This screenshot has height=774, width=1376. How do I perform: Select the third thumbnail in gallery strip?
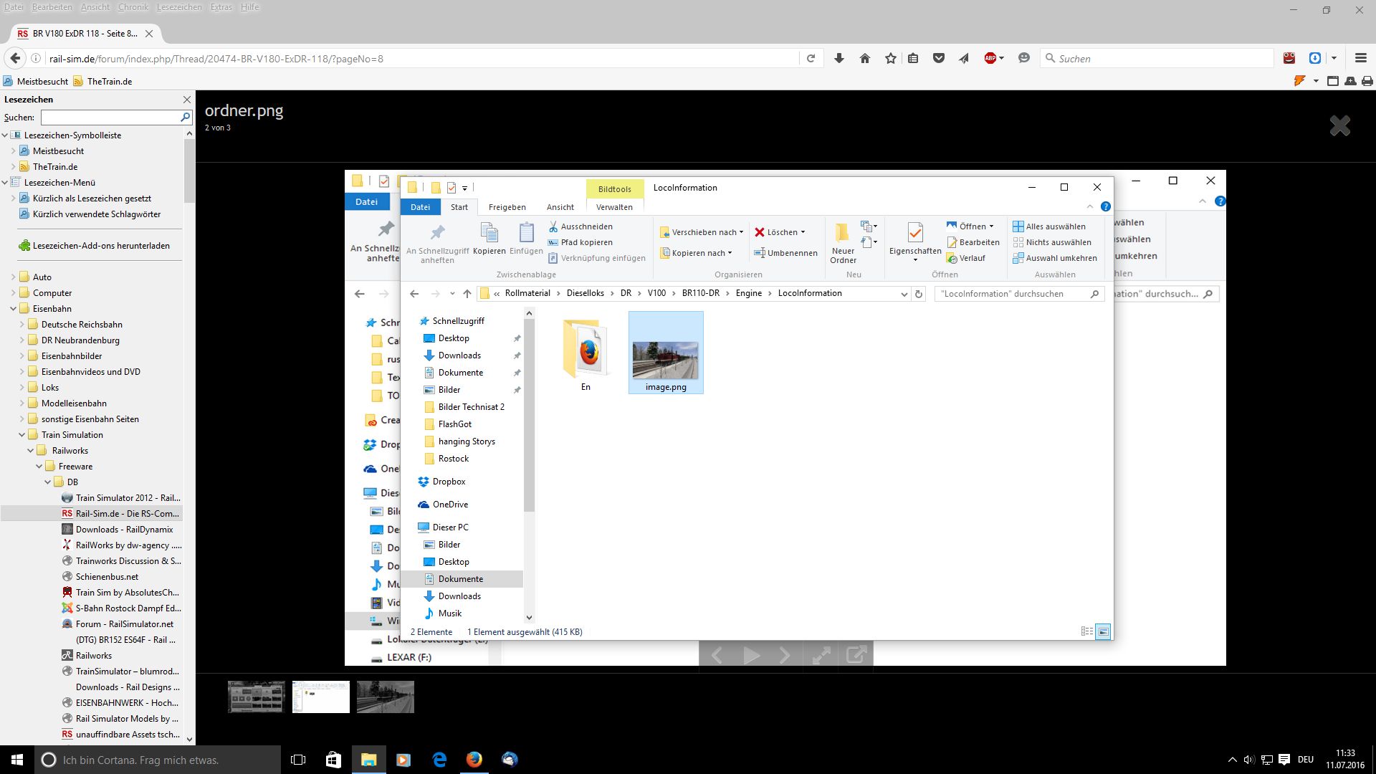click(x=385, y=697)
